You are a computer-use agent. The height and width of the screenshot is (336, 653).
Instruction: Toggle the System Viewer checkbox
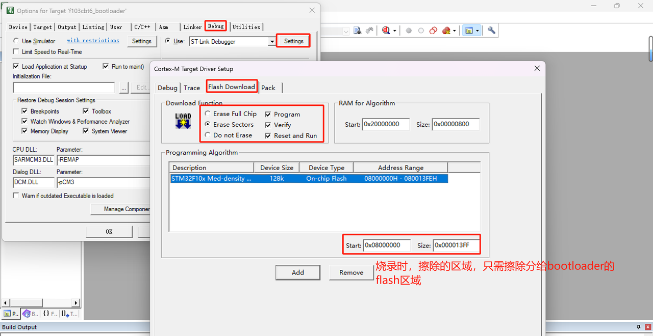coord(86,131)
